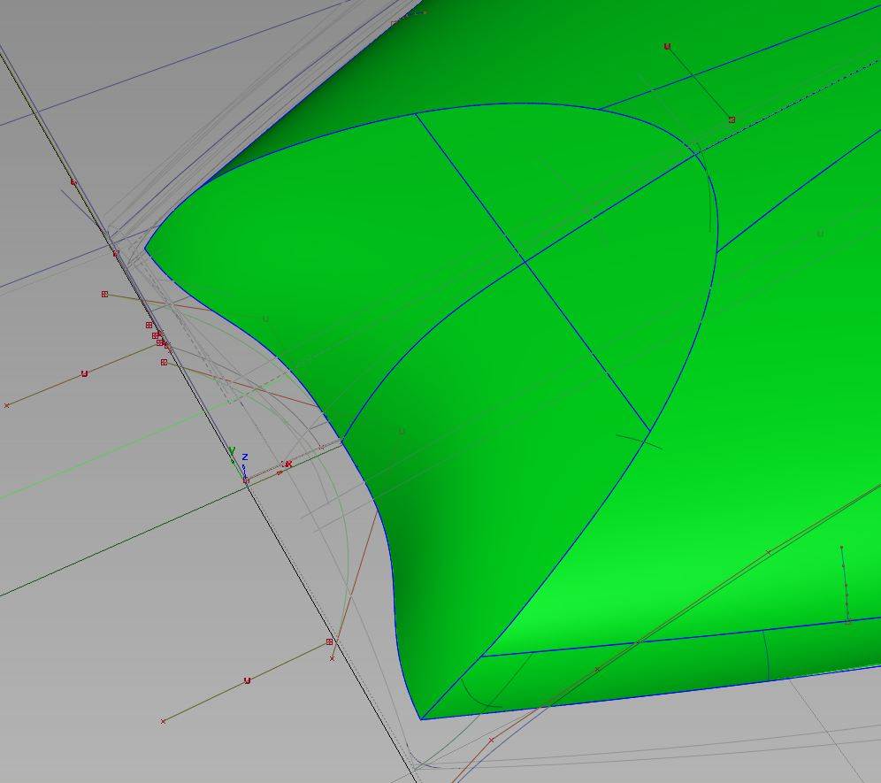Click the boxed marker ending the lower-left U line

coord(329,641)
